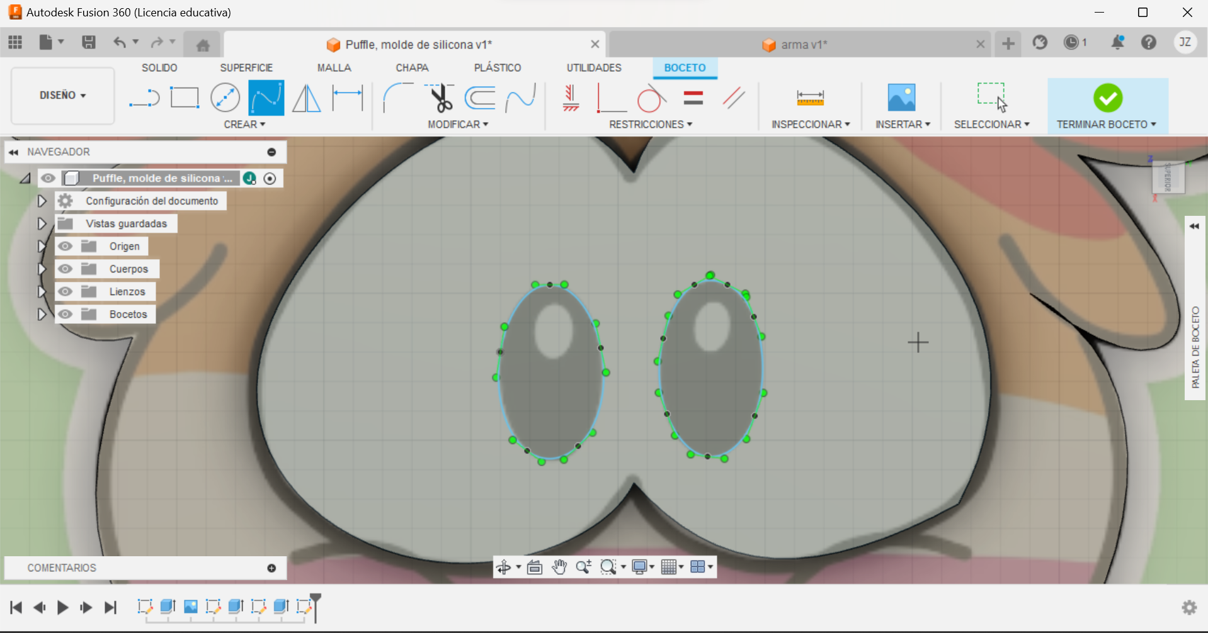Image resolution: width=1208 pixels, height=633 pixels.
Task: Toggle visibility of Cuerpos folder
Action: tap(66, 269)
